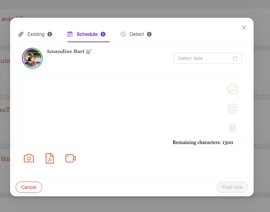The image size is (270, 212).
Task: Open the Detect tab
Action: (x=137, y=34)
